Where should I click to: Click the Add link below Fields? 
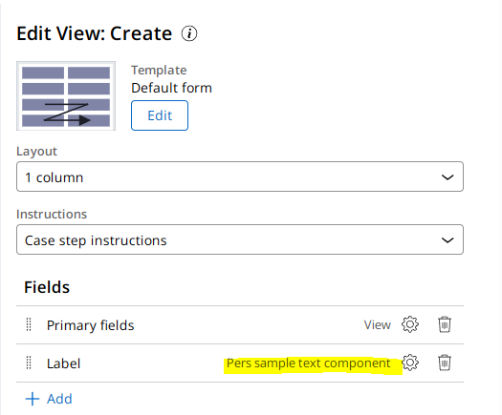(59, 399)
